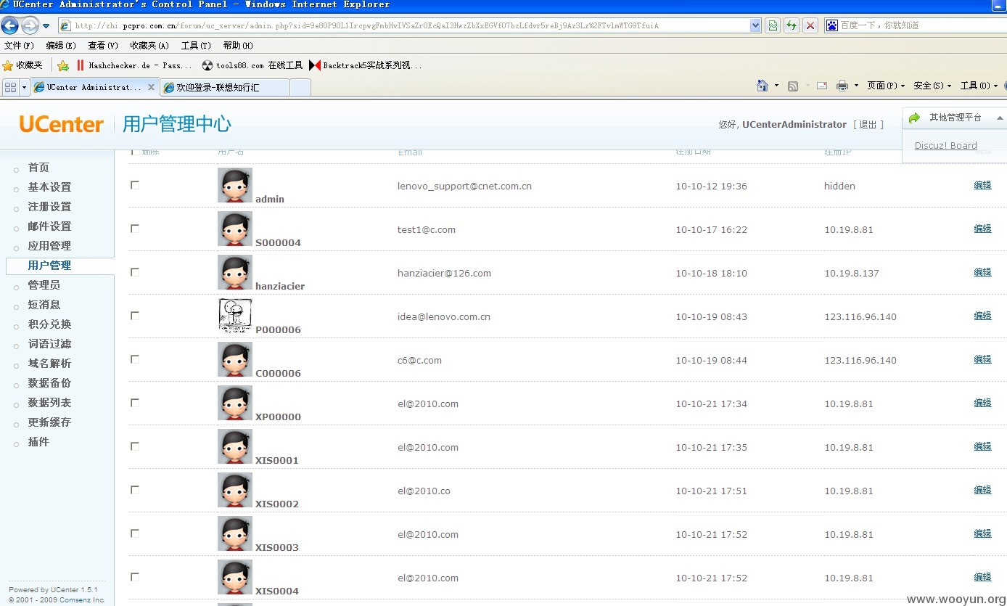Click the UCenter logo
1007x606 pixels.
pos(62,124)
